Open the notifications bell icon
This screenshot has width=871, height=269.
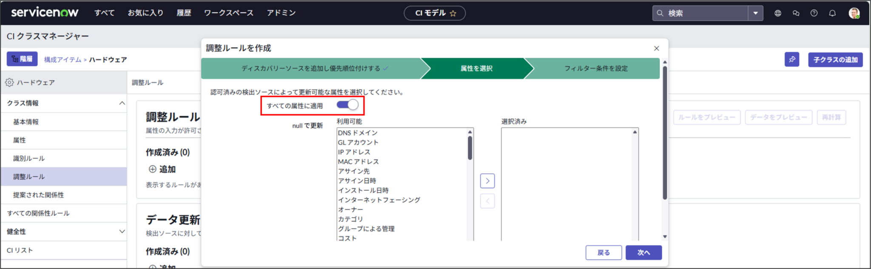coord(832,13)
